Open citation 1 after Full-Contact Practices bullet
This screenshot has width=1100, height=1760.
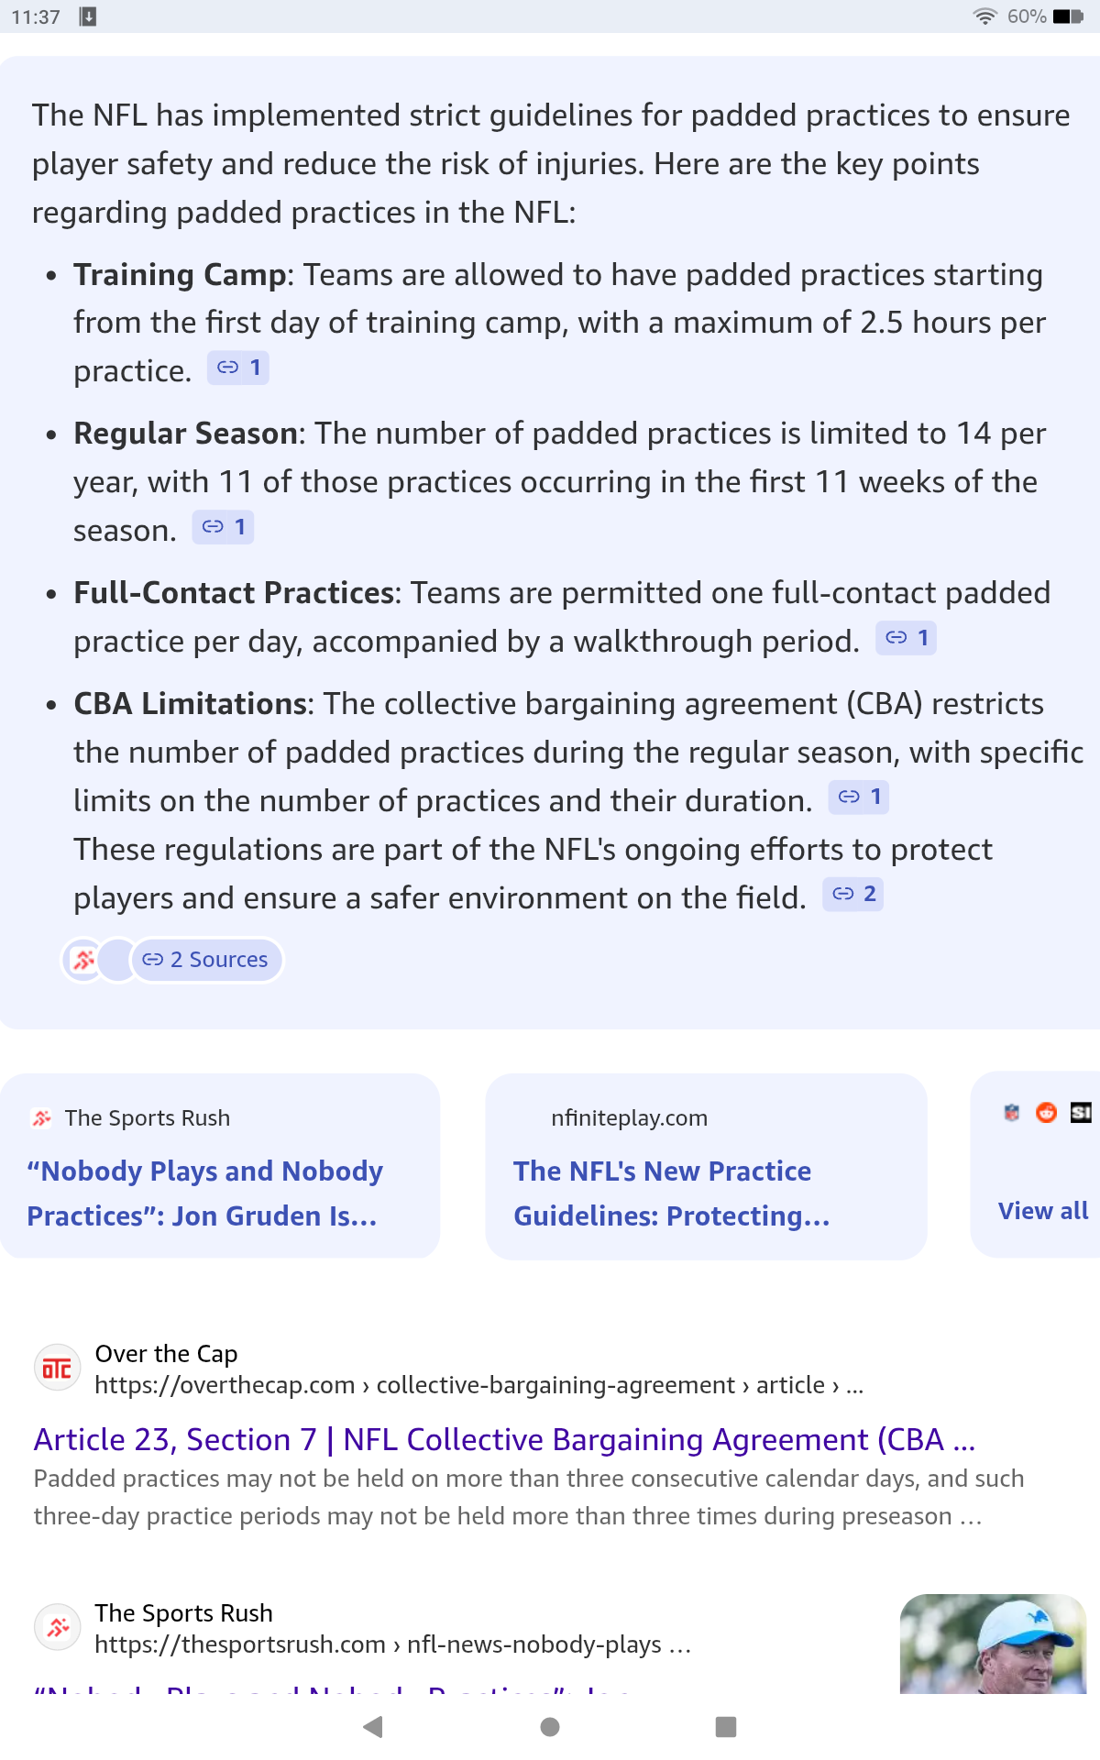click(907, 638)
